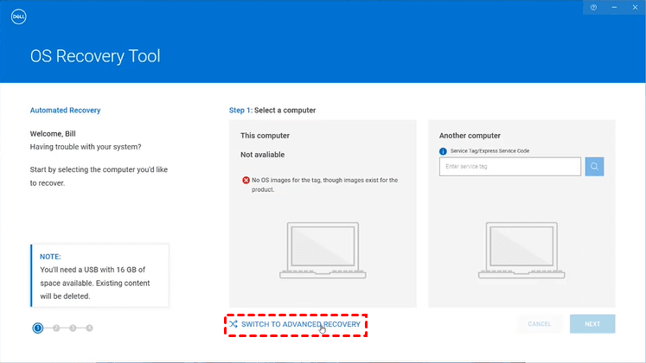Click the Cancel button
Viewport: 646px width, 363px height.
(x=540, y=324)
